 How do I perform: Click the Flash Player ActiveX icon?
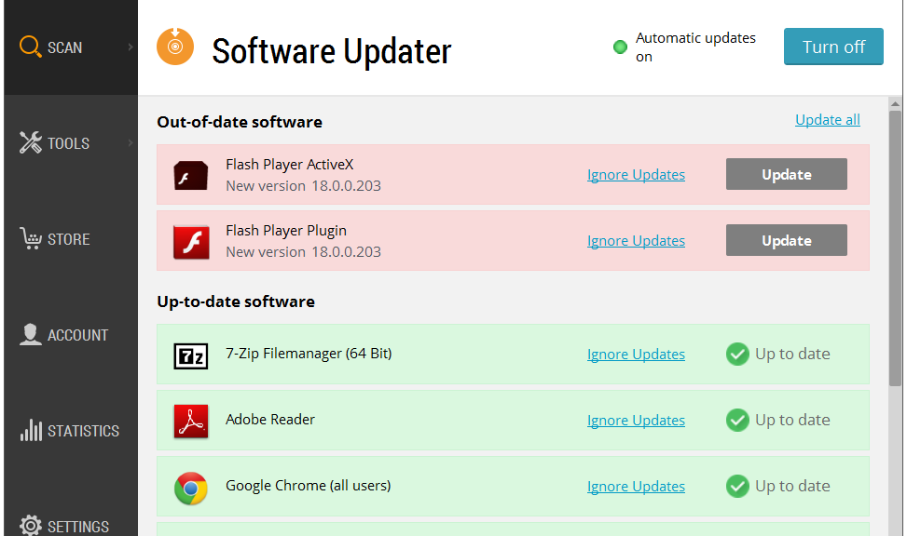[191, 175]
